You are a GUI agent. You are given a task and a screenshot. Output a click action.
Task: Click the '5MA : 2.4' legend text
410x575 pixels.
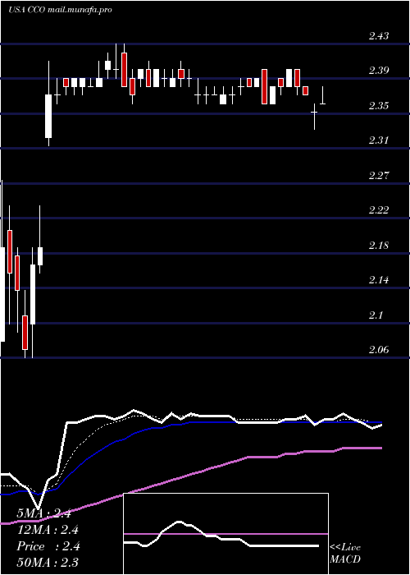(x=43, y=513)
